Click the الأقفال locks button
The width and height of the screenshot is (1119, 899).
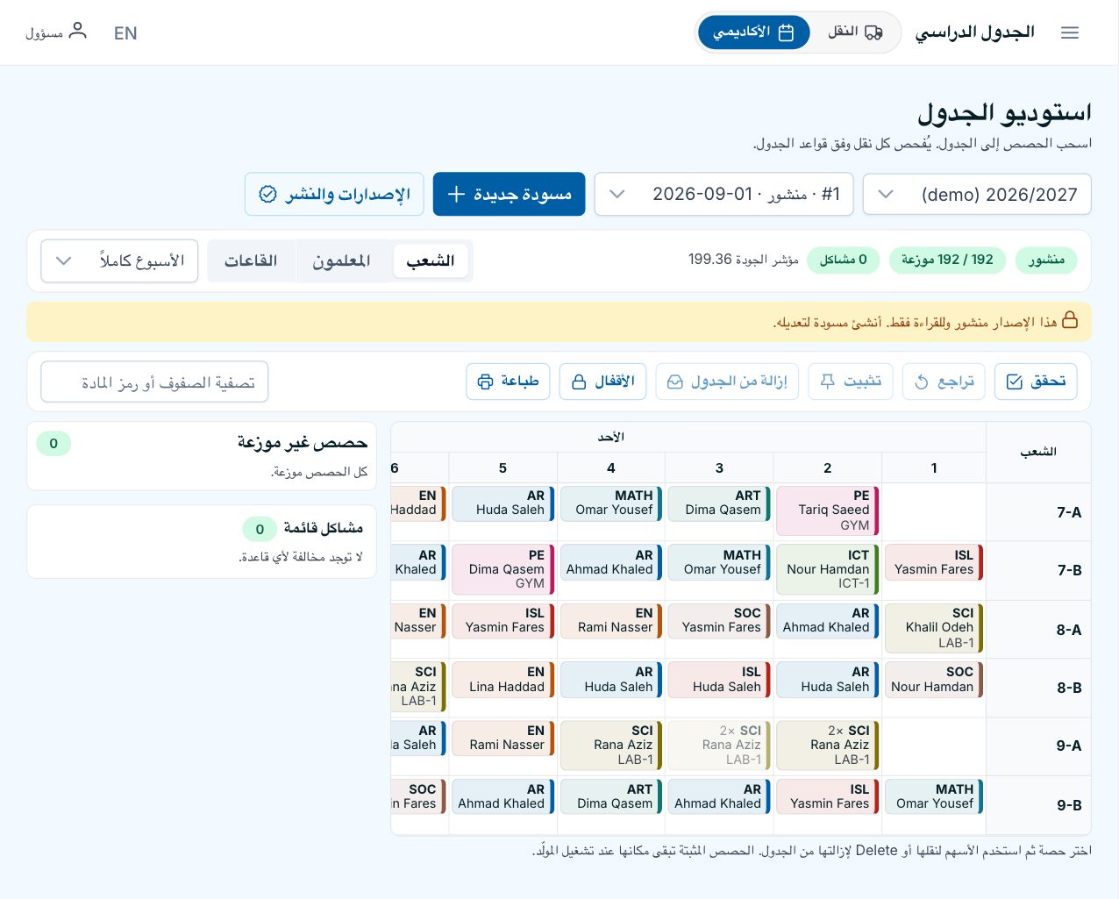coord(602,382)
